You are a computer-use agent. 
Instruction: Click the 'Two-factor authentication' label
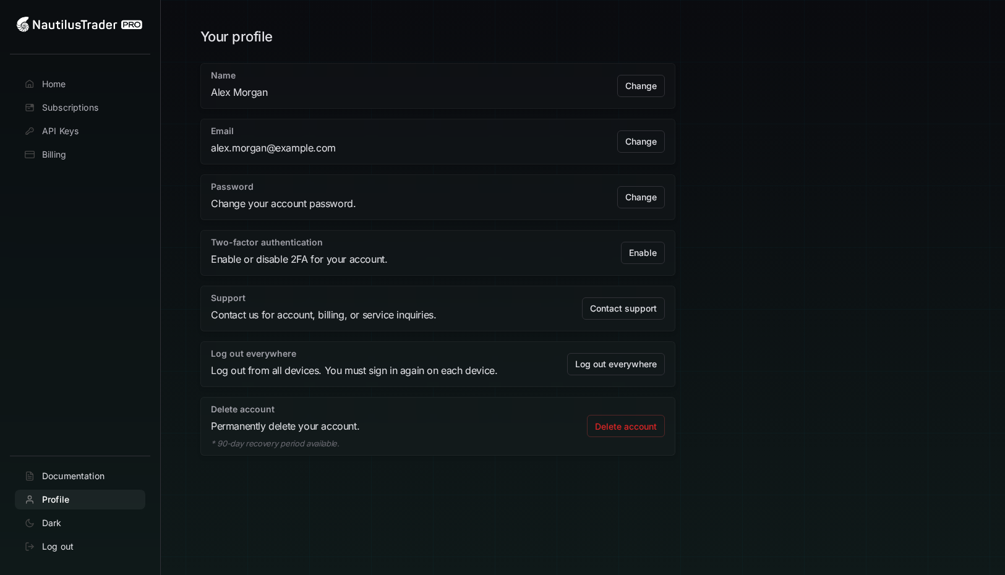click(x=267, y=242)
